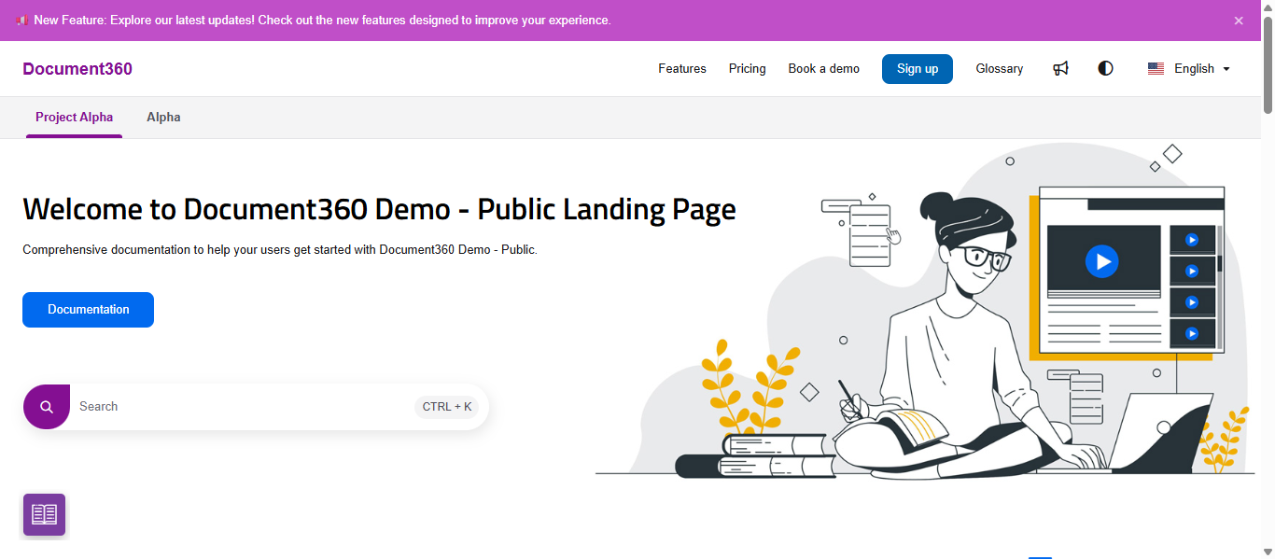
Task: Click the scrollbar down arrow
Action: tap(1268, 552)
